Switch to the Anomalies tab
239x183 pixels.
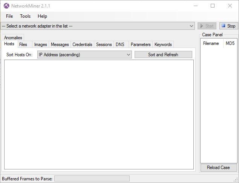tap(13, 38)
